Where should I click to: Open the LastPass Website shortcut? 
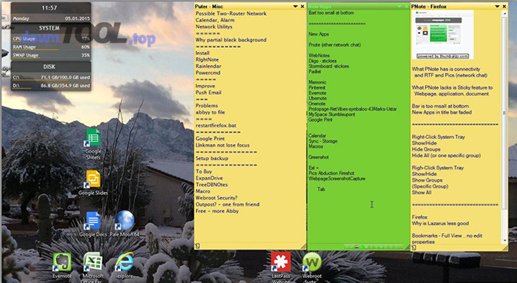pos(280,262)
